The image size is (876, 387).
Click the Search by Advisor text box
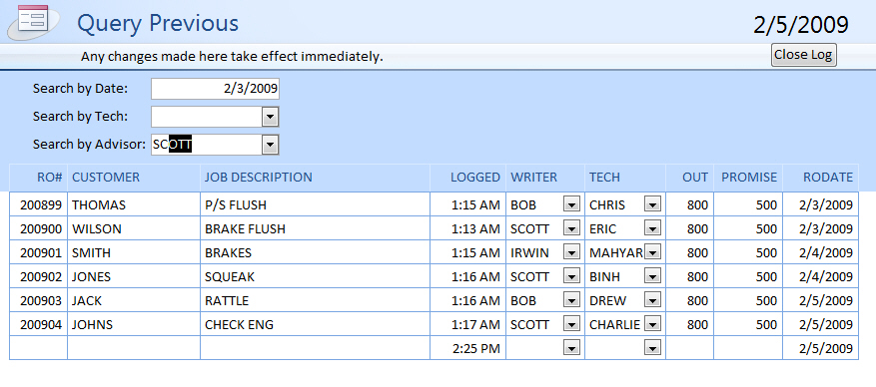coord(207,145)
